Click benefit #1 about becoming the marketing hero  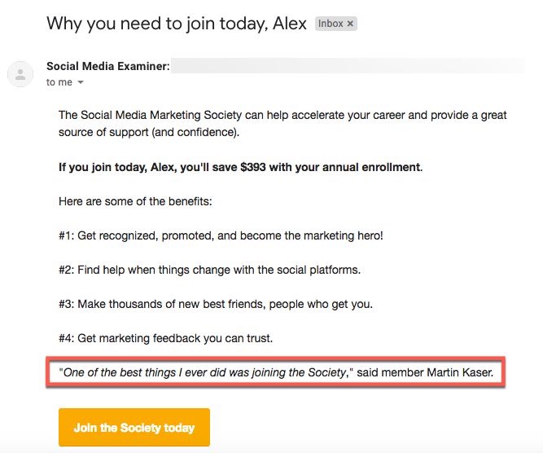click(221, 235)
